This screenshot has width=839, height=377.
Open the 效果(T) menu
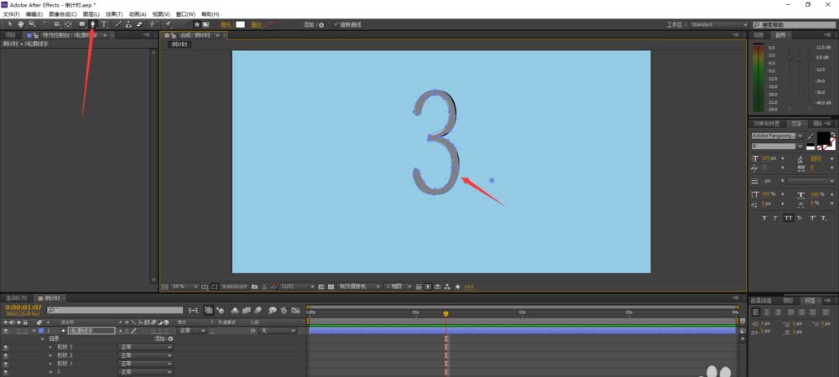114,14
